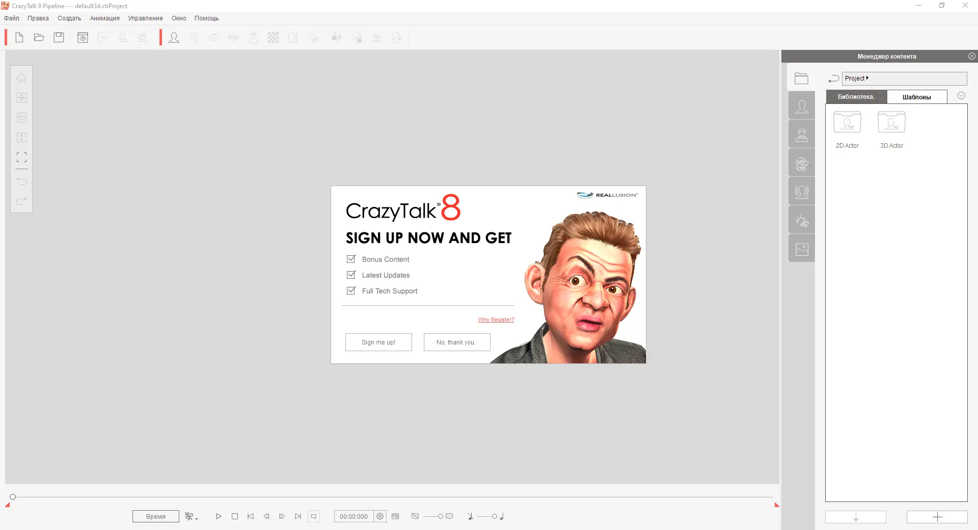Stop the playback
The height and width of the screenshot is (530, 978).
[x=235, y=516]
